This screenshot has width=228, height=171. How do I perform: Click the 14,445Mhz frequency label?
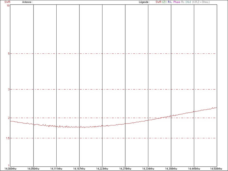(x=194, y=169)
